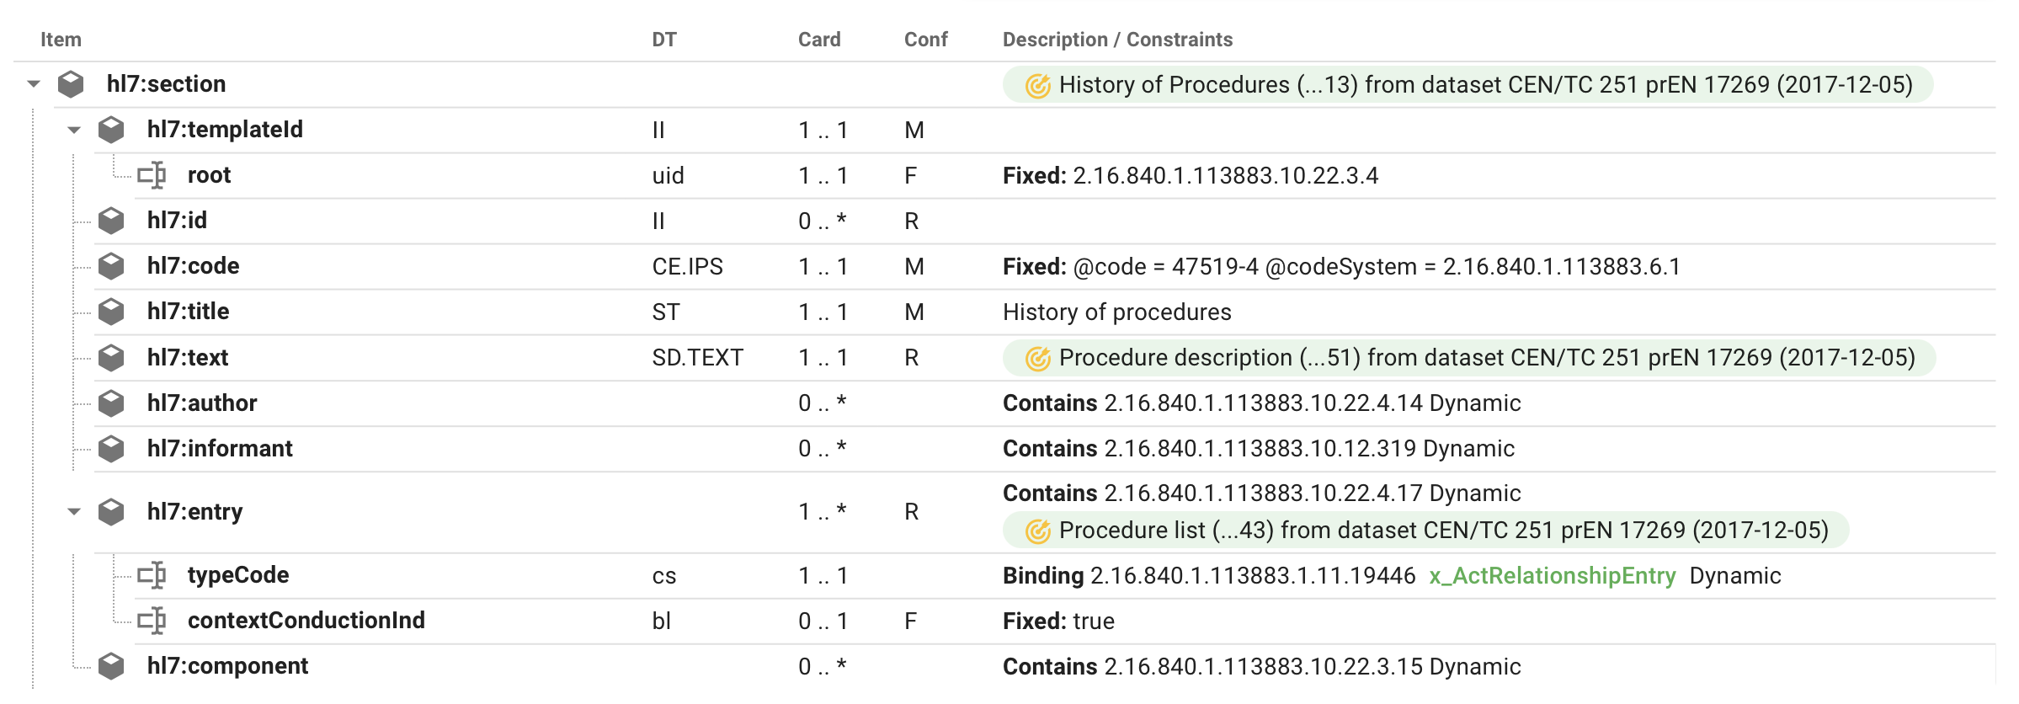Click the hl7:component element cube icon

[x=111, y=666]
